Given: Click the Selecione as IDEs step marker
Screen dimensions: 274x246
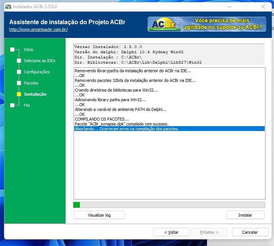Looking at the screenshot, I should (x=19, y=61).
